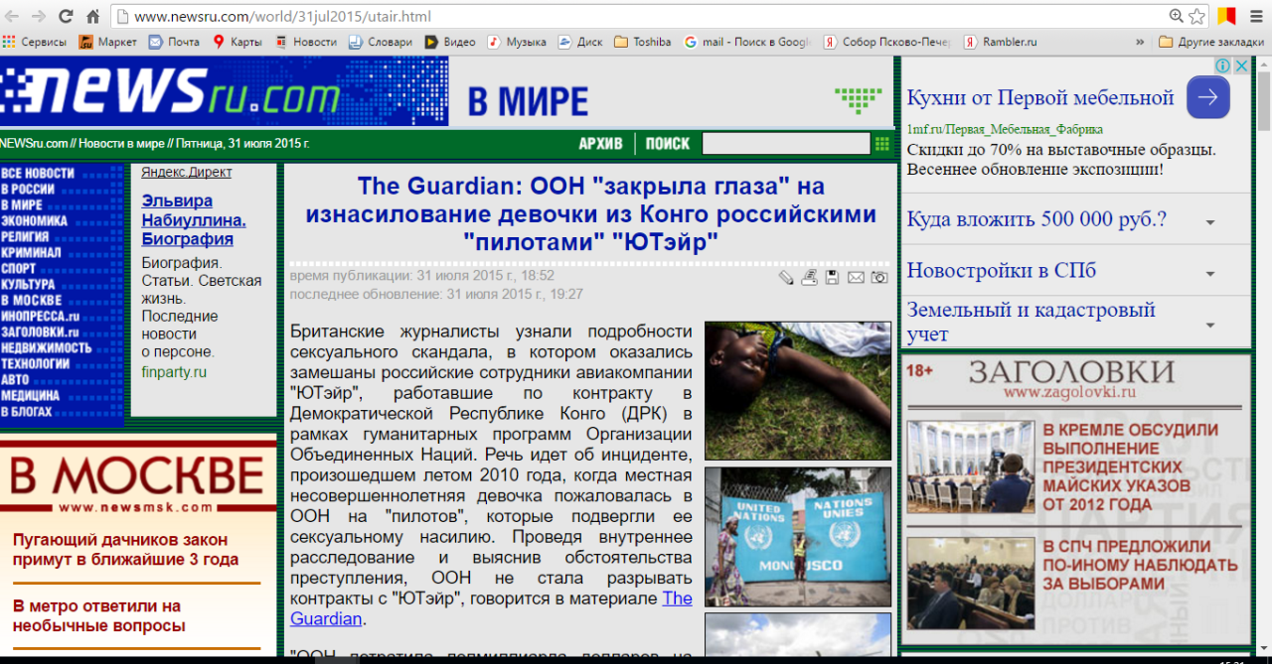Open 'В СПЧ предложили по-иному наблюдать' headline
The height and width of the screenshot is (664, 1272).
[x=1140, y=565]
